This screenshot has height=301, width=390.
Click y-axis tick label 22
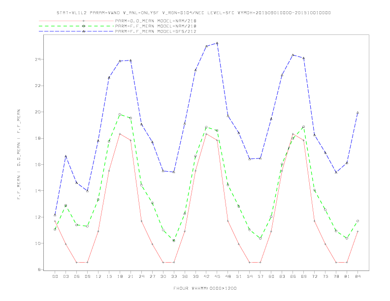[38, 86]
